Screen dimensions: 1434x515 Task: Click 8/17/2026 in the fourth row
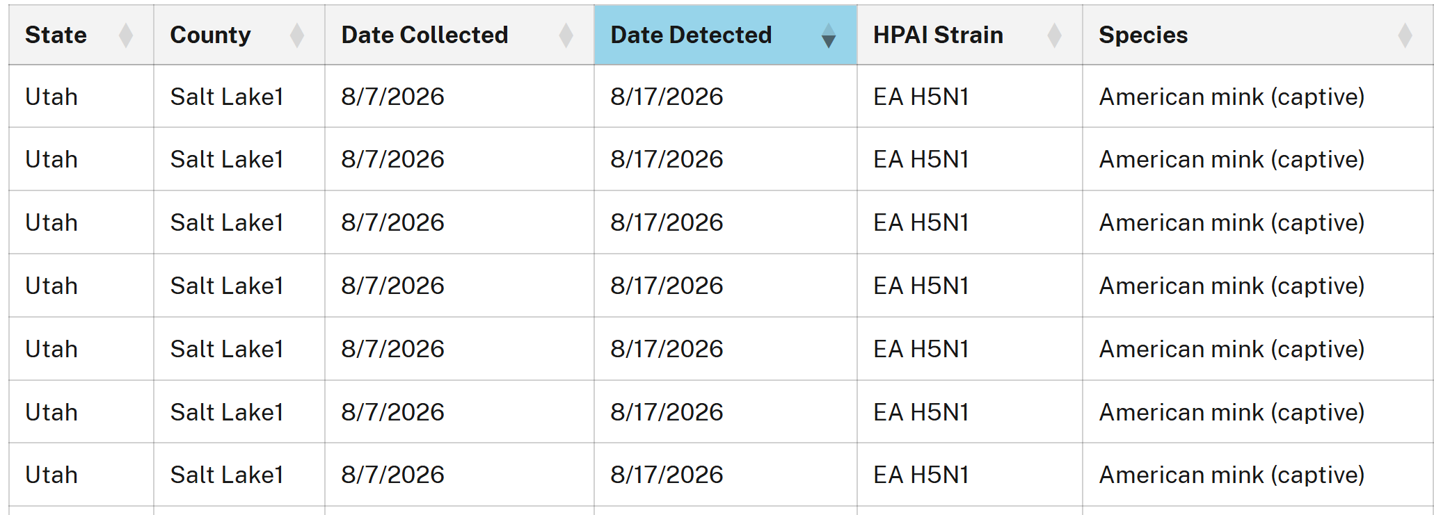click(667, 286)
